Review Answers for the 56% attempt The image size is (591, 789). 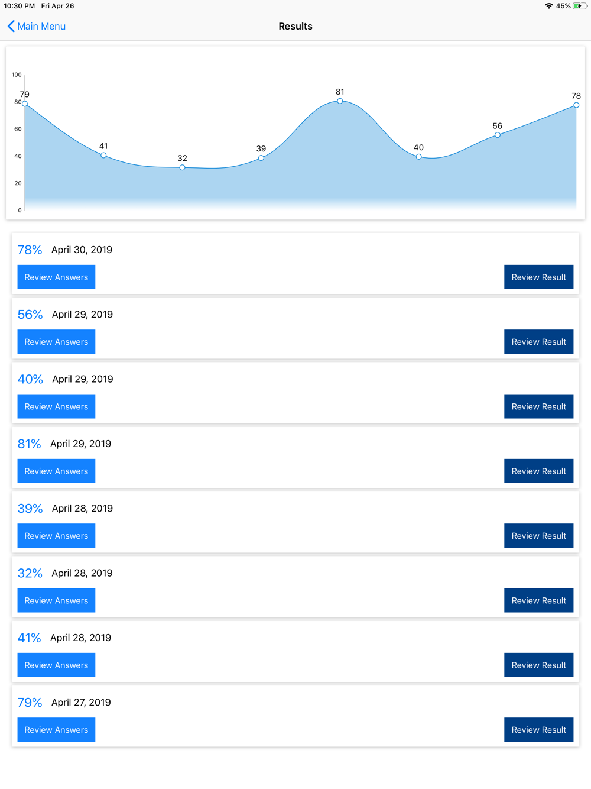point(56,342)
